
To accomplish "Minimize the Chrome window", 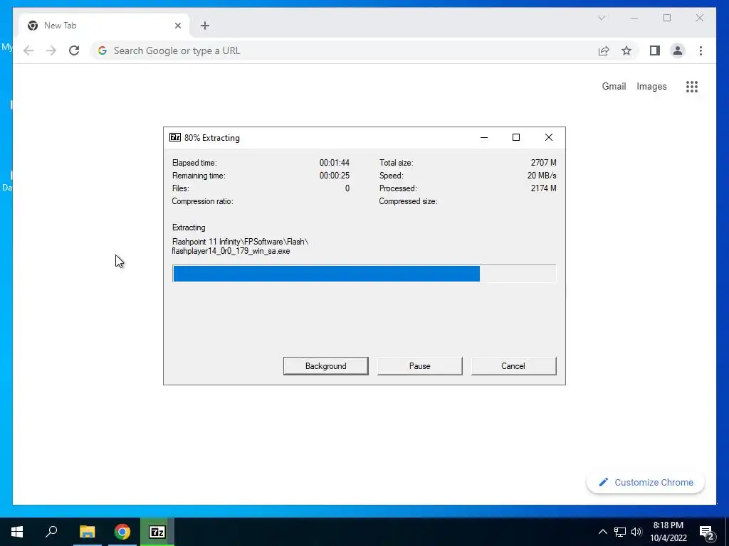I will [x=634, y=18].
